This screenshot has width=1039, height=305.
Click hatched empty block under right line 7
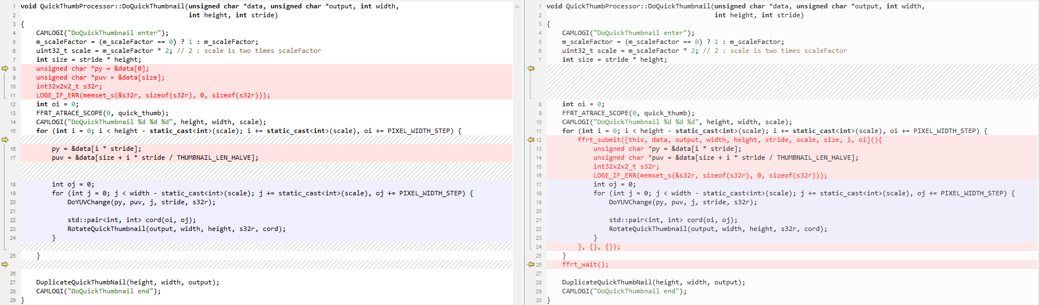coord(781,82)
